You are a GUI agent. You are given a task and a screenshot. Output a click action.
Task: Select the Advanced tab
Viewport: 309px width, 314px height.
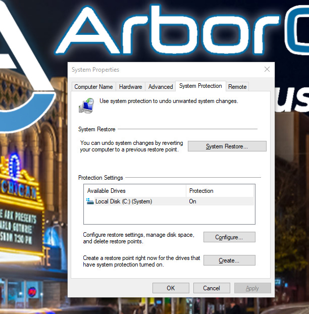click(161, 87)
